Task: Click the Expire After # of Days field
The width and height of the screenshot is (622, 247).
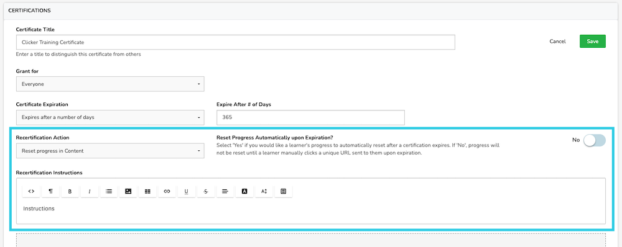Action: [x=310, y=117]
